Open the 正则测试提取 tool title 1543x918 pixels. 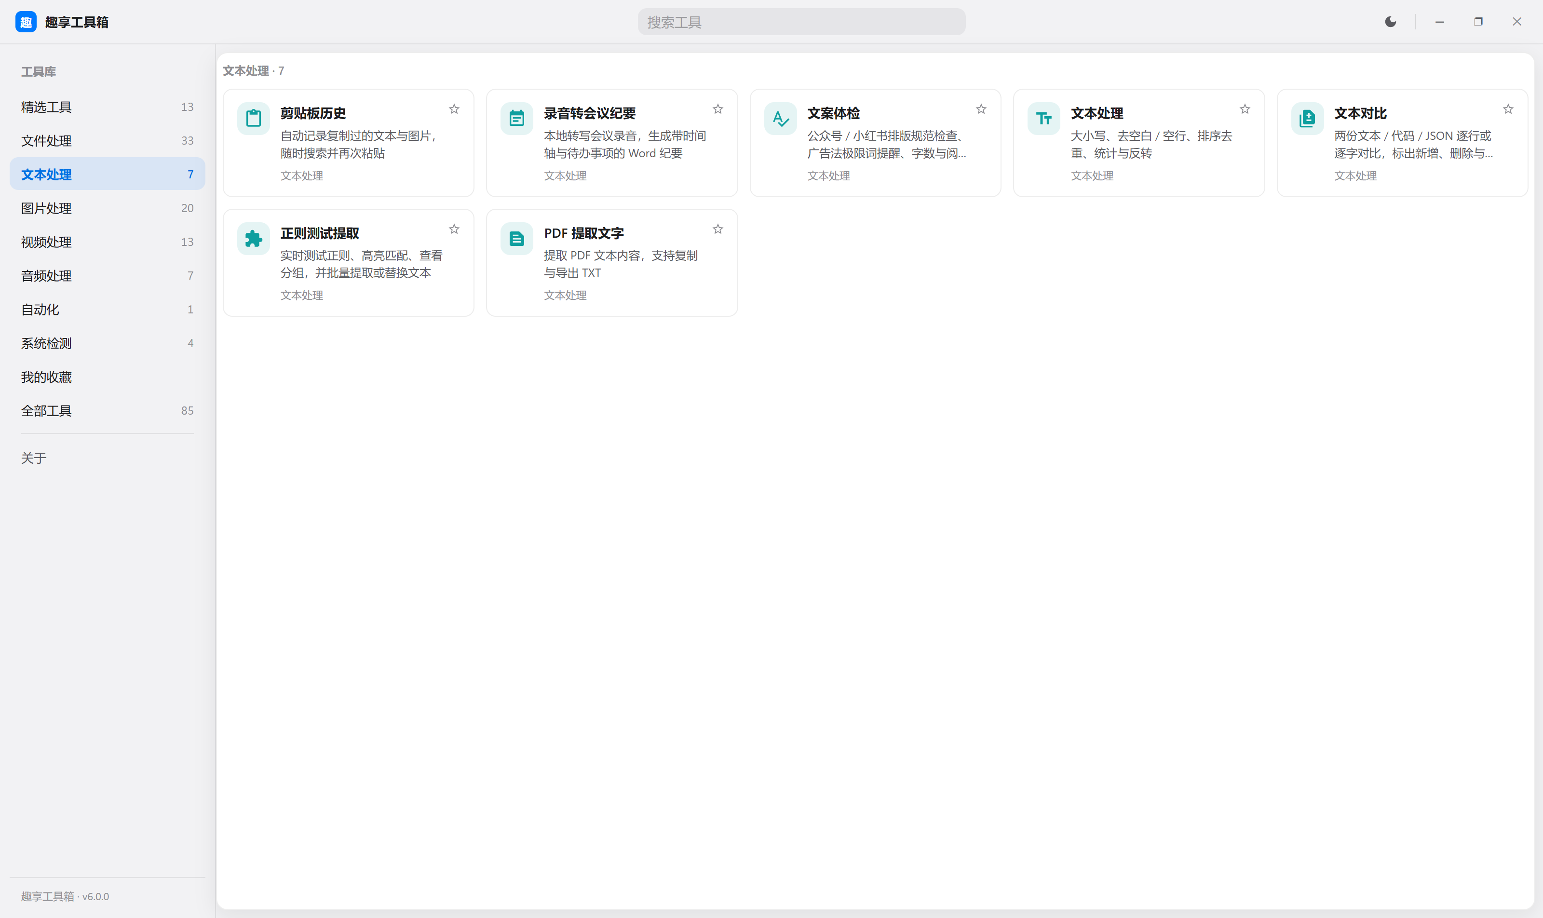319,233
